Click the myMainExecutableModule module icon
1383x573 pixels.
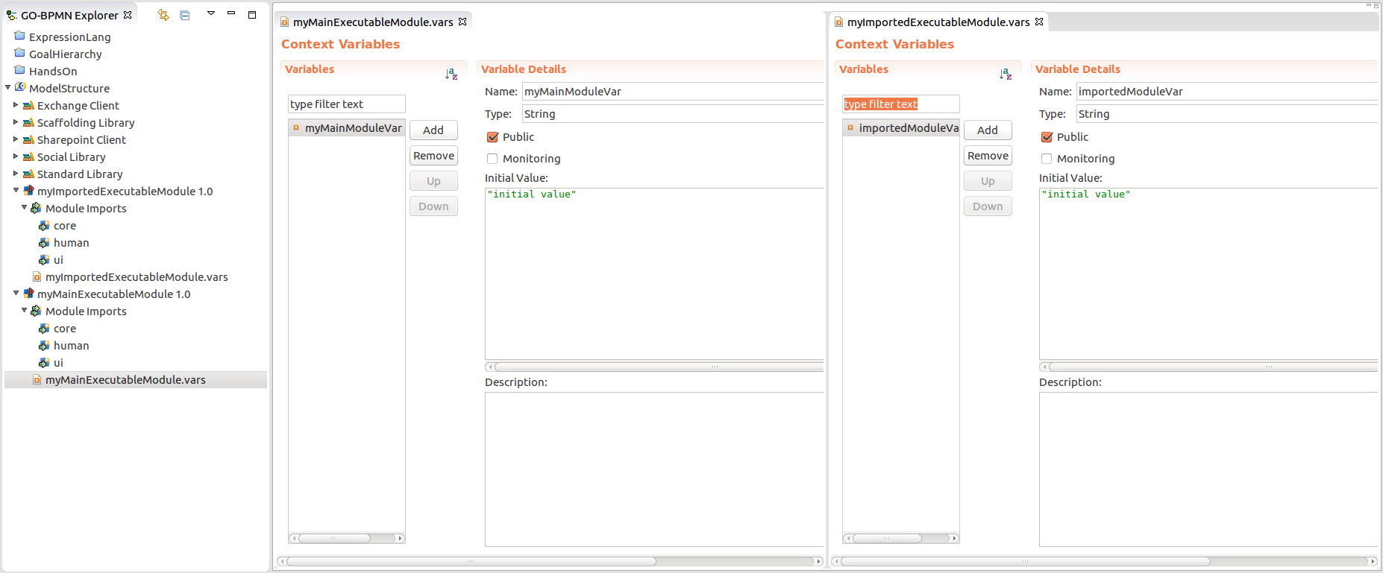tap(28, 294)
